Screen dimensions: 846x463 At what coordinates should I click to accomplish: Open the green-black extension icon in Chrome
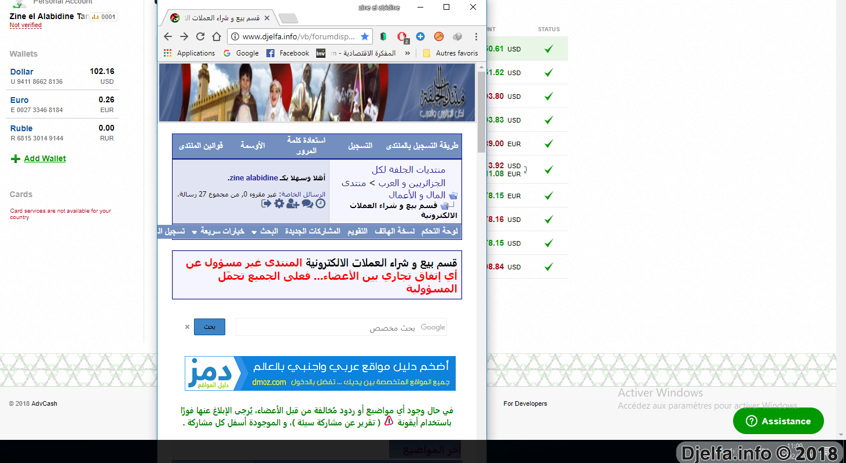[x=383, y=36]
